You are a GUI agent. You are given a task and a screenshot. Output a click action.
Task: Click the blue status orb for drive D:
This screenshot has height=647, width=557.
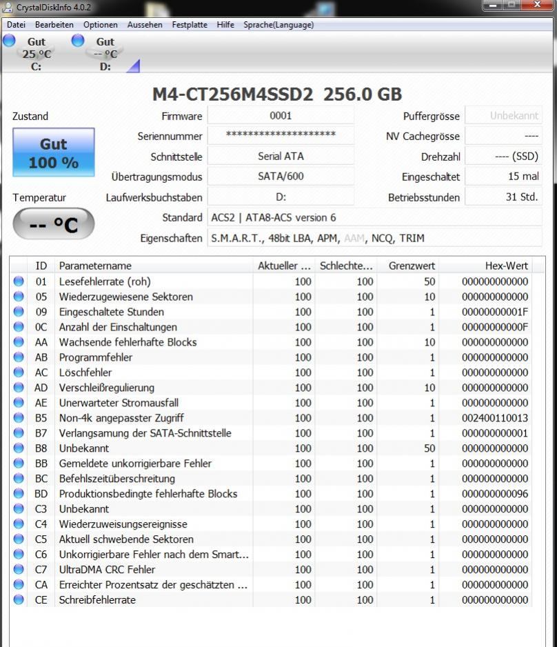click(78, 41)
